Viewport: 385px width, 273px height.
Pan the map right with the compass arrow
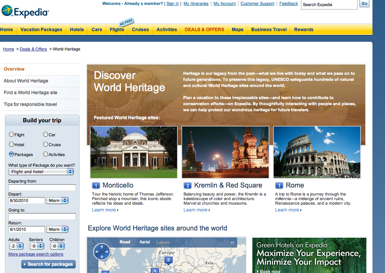107,252
